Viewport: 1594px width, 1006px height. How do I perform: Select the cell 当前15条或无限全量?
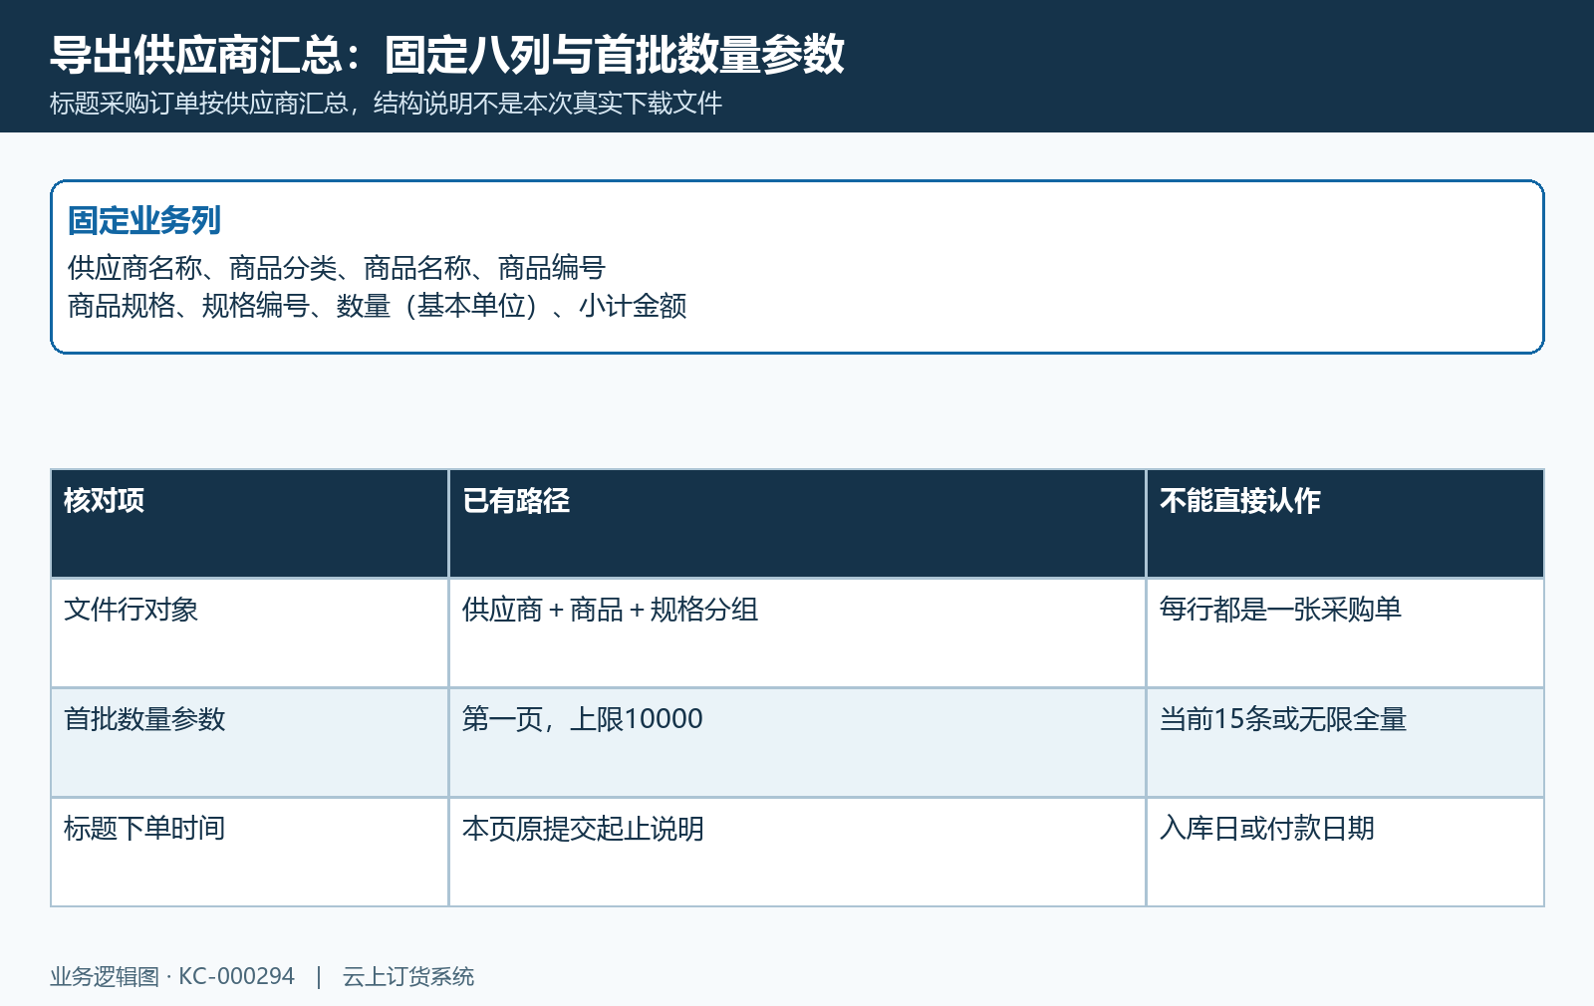click(1345, 742)
